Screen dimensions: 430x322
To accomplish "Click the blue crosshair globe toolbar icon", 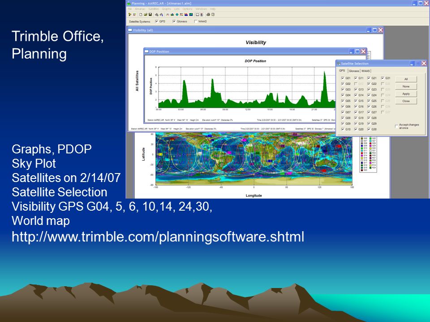I will [x=177, y=14].
